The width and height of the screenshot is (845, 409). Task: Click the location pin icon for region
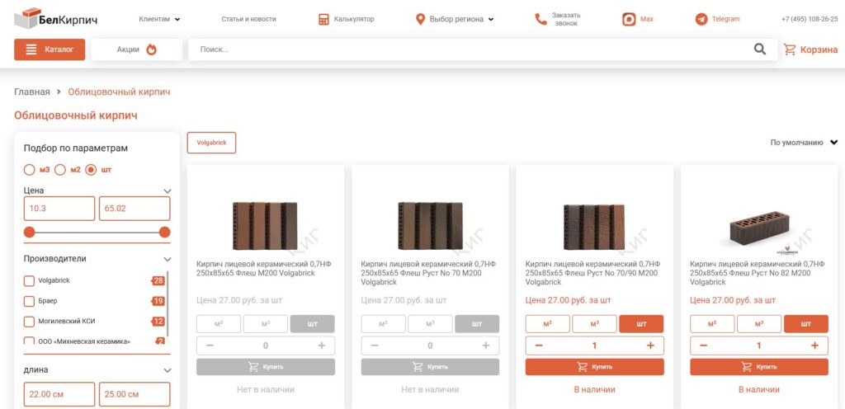pyautogui.click(x=420, y=19)
